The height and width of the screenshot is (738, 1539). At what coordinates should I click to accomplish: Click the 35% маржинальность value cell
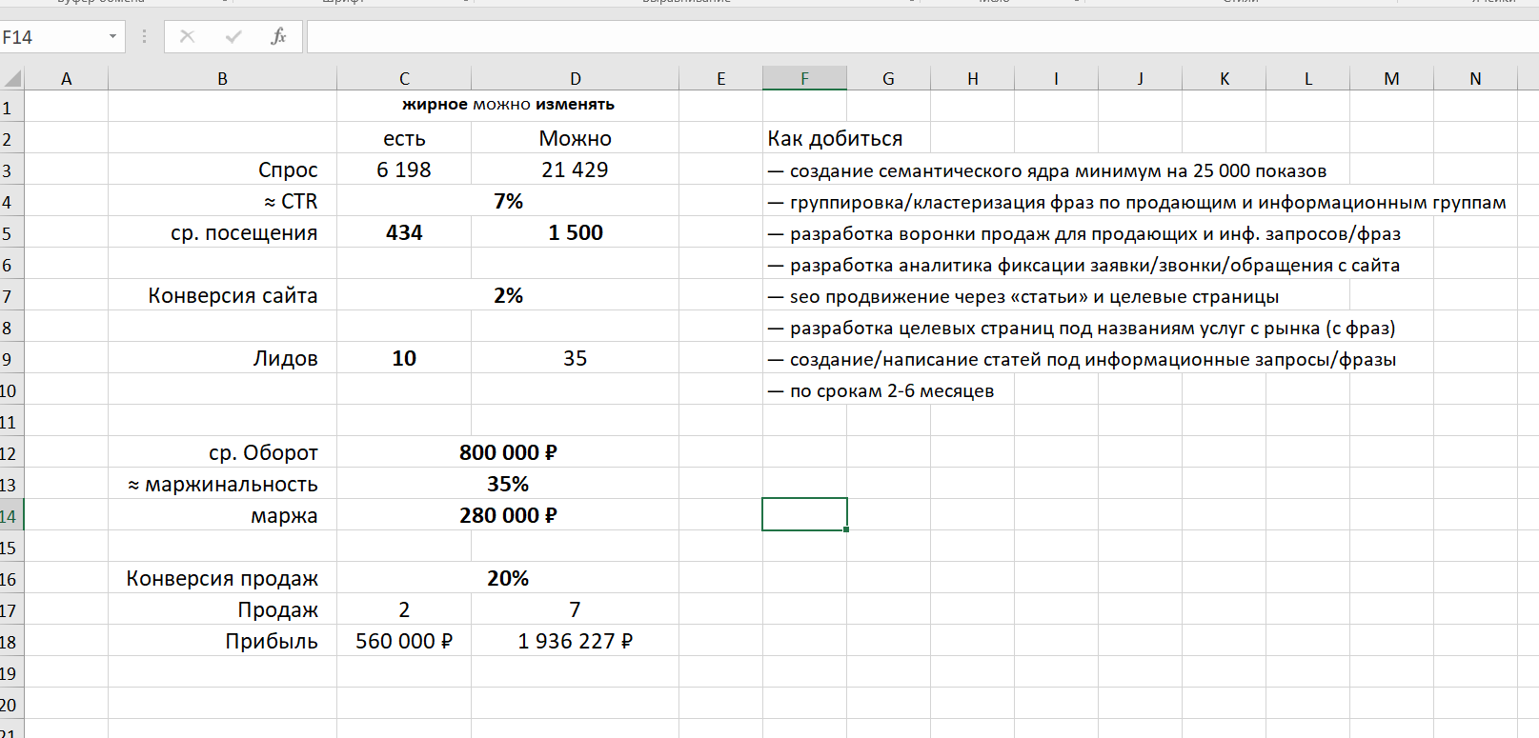pyautogui.click(x=507, y=484)
